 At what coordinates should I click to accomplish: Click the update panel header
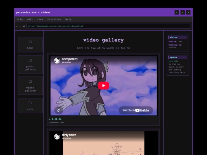point(178,57)
